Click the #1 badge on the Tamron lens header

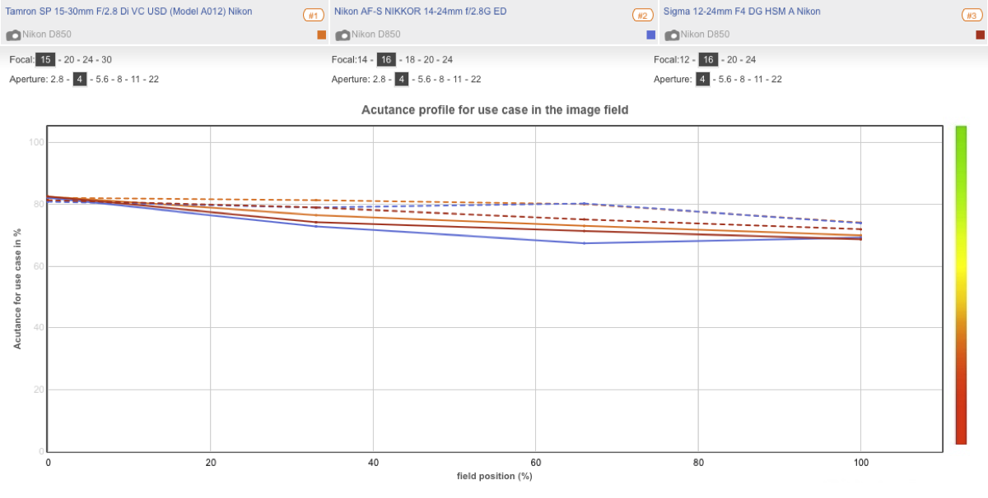tap(313, 16)
